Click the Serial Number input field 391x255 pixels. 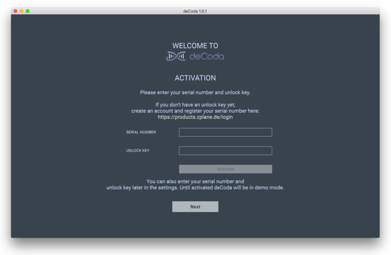(225, 132)
